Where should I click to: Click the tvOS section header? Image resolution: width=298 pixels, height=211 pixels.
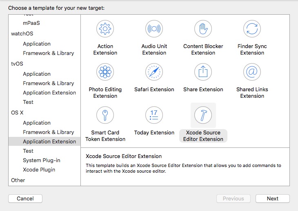click(17, 64)
